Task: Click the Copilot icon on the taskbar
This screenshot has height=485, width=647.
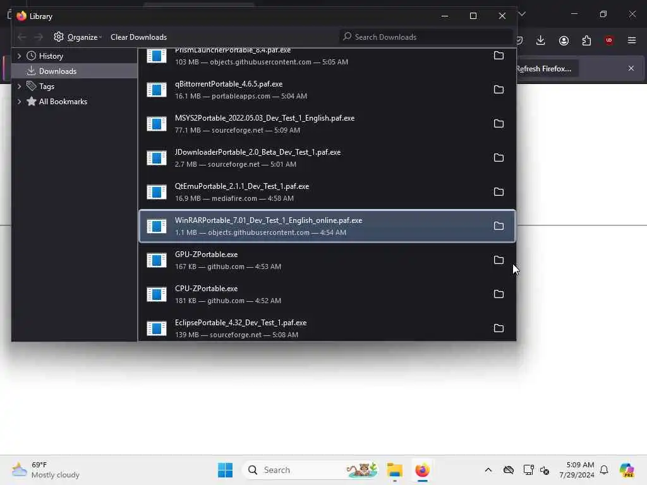Action: [x=627, y=470]
